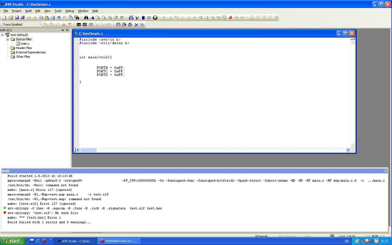
Task: Select the Other Files folder
Action: [x=23, y=57]
